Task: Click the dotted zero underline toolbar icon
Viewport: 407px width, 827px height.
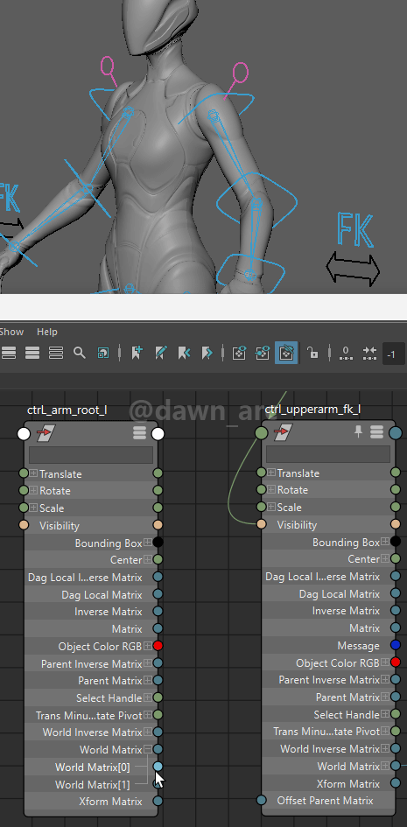Action: point(346,353)
